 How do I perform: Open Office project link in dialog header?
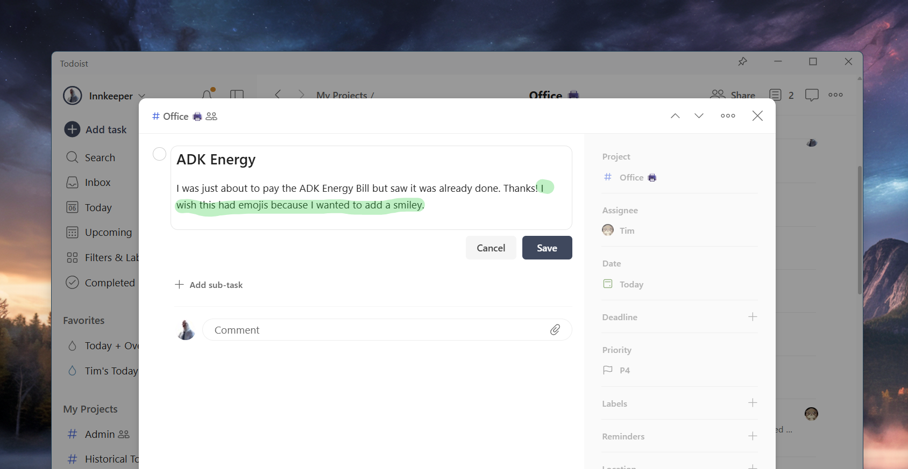coord(170,117)
